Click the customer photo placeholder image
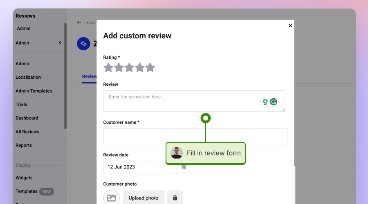The width and height of the screenshot is (368, 204). (x=111, y=198)
